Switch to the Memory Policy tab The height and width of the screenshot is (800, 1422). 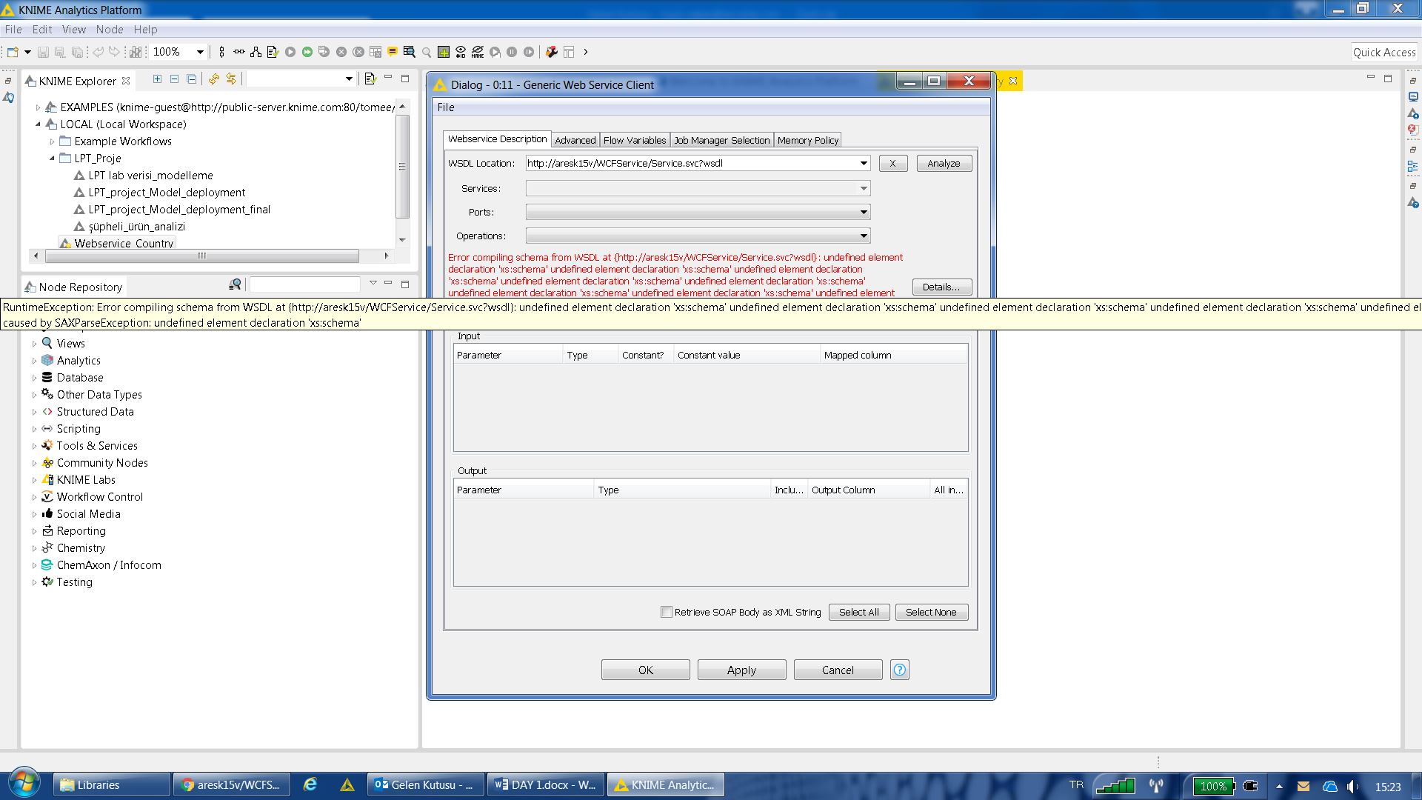(x=807, y=140)
